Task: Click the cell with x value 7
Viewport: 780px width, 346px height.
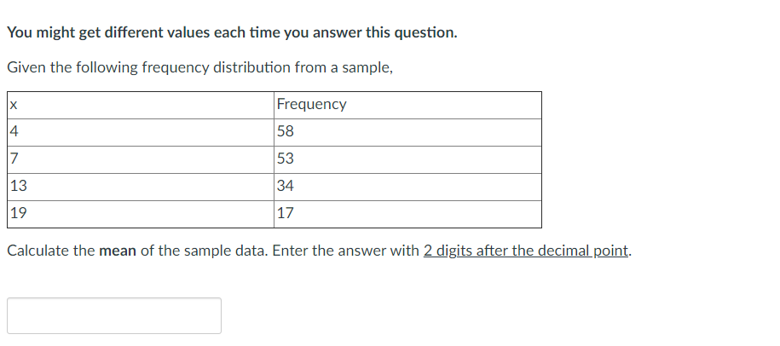Action: 141,160
